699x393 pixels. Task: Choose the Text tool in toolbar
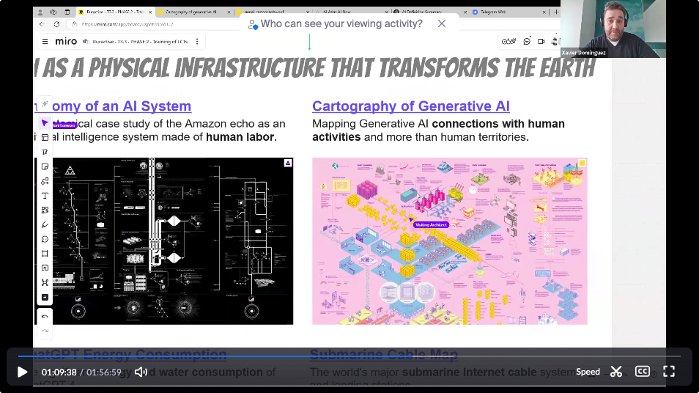pos(45,196)
